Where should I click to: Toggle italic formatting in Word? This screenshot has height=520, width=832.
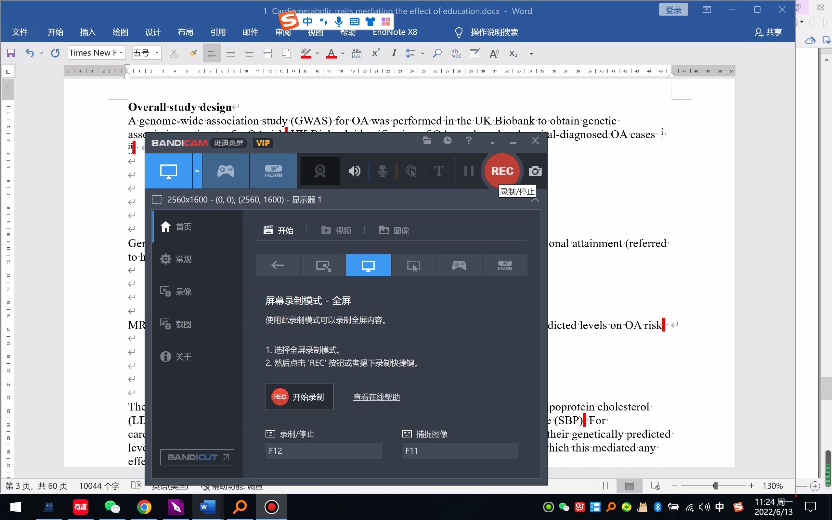[x=394, y=53]
